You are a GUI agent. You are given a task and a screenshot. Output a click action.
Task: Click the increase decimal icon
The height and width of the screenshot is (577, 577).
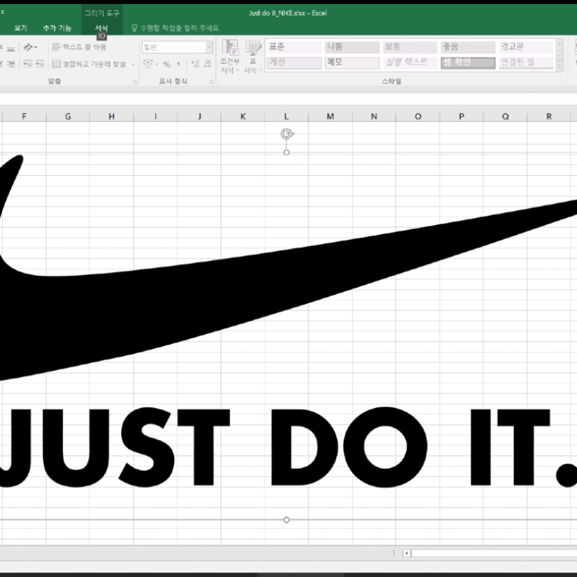point(196,64)
